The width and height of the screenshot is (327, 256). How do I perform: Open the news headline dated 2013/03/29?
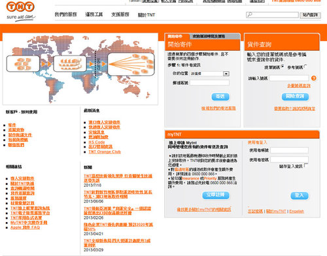click(117, 243)
